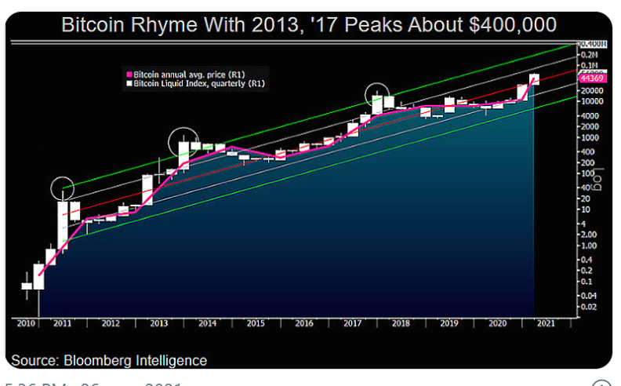The height and width of the screenshot is (386, 621).
Task: Click the 2013 year label on the x-axis
Action: [159, 323]
